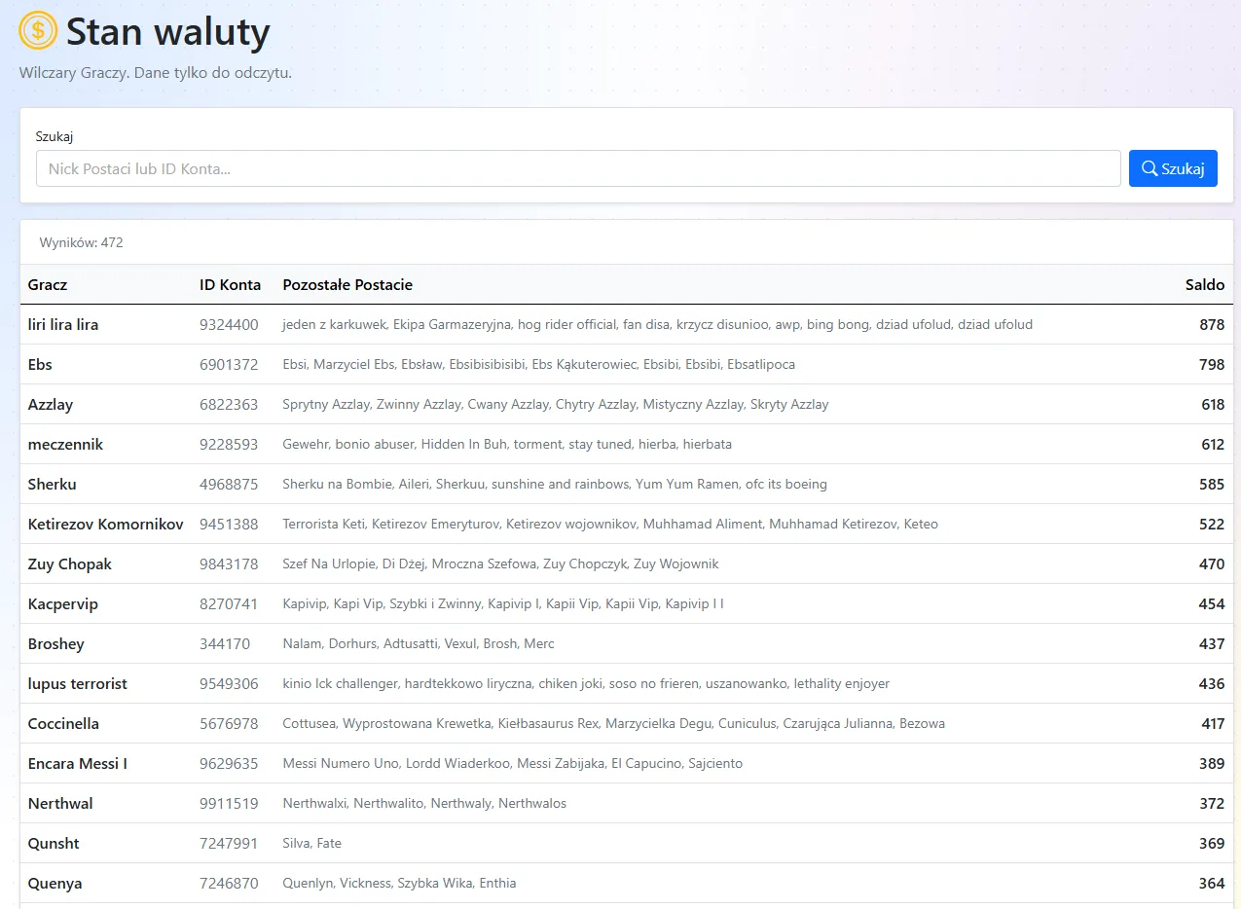The width and height of the screenshot is (1241, 909).
Task: Click the Pozostałe Postacie column header
Action: coord(347,285)
